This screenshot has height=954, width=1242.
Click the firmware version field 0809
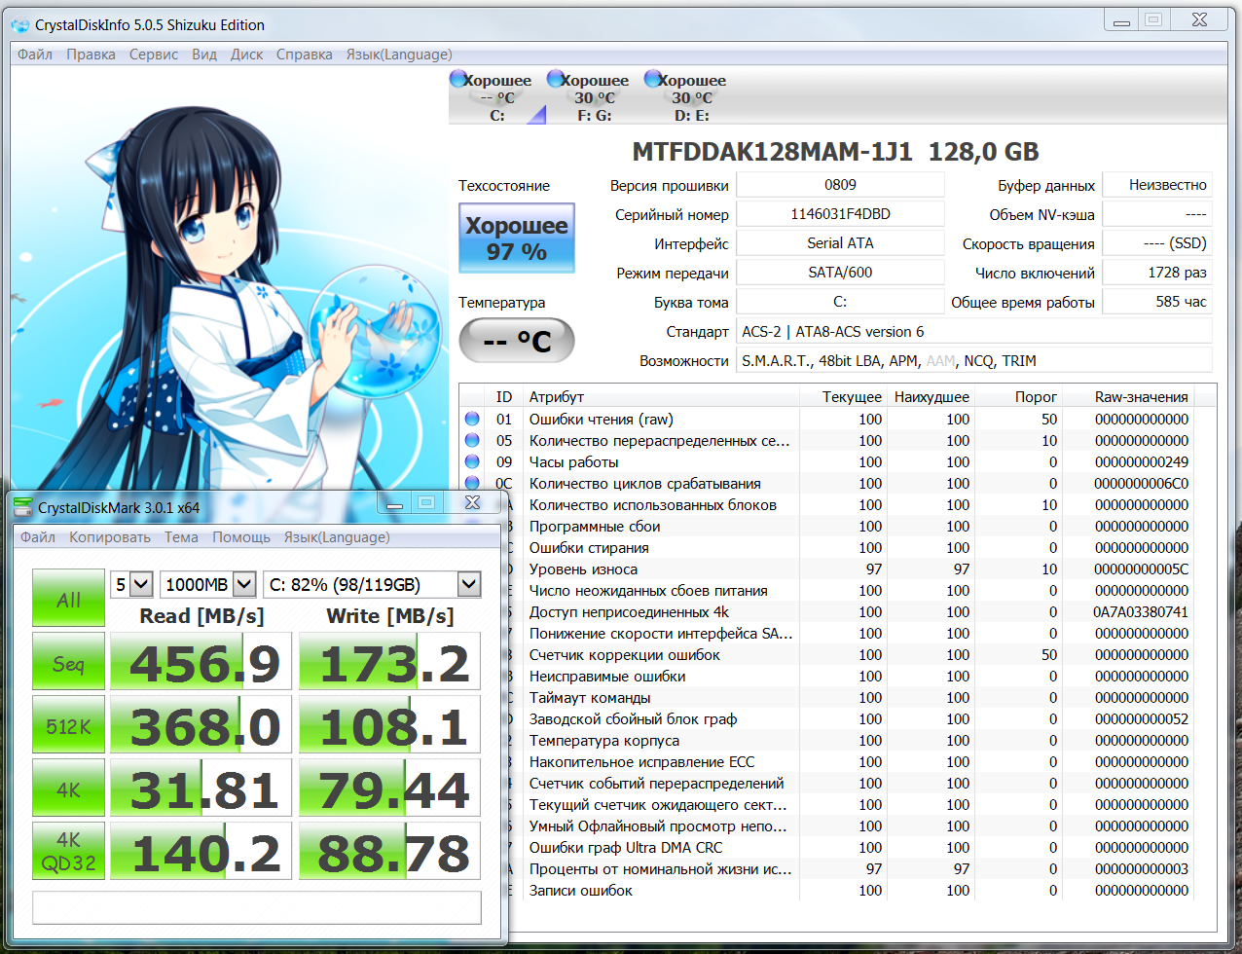840,185
